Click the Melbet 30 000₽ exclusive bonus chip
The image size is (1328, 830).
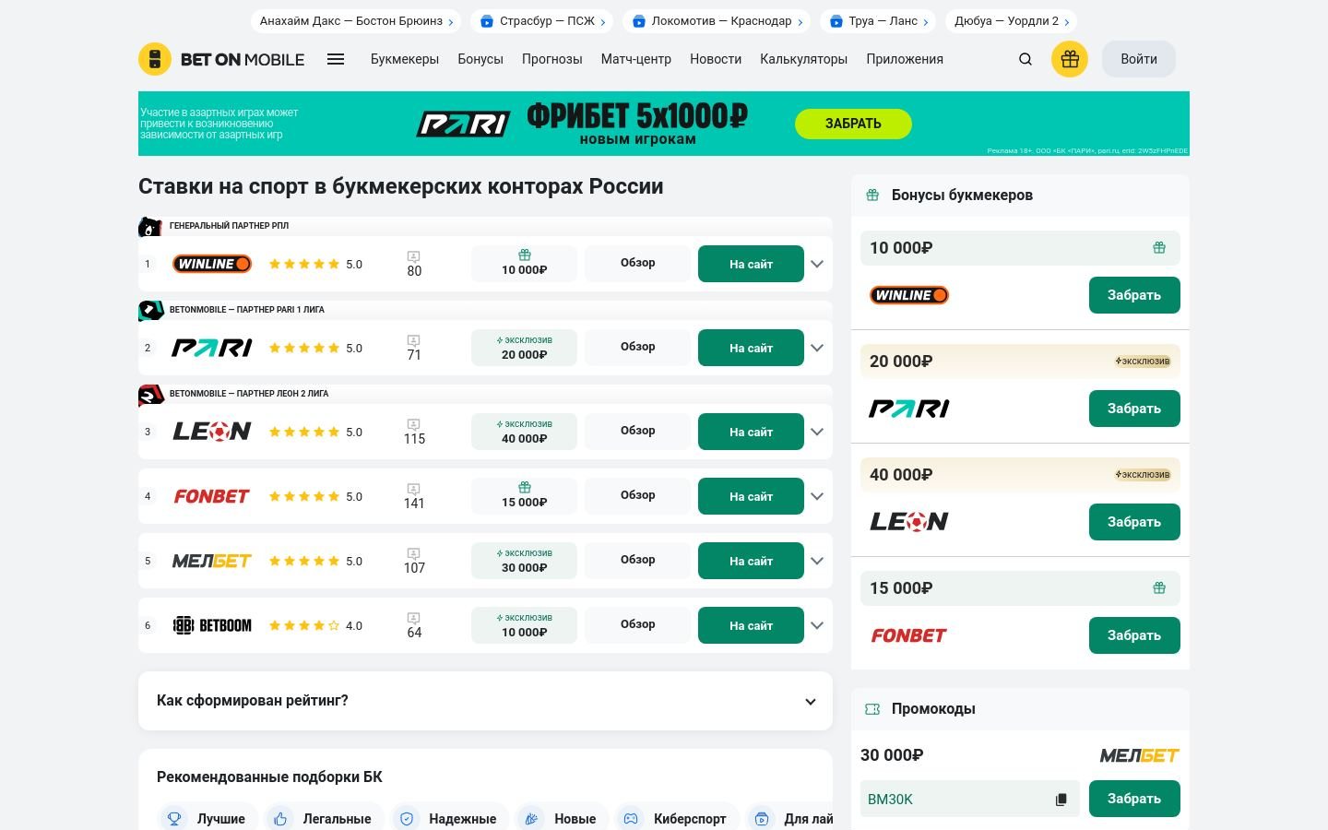pyautogui.click(x=524, y=561)
